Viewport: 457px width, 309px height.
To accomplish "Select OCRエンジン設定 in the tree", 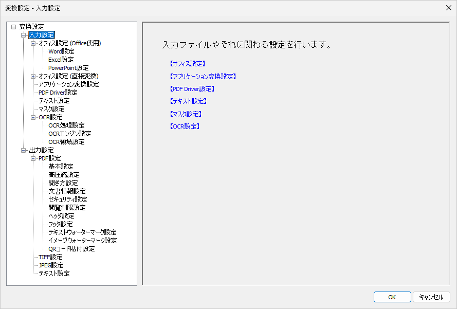I will click(69, 133).
